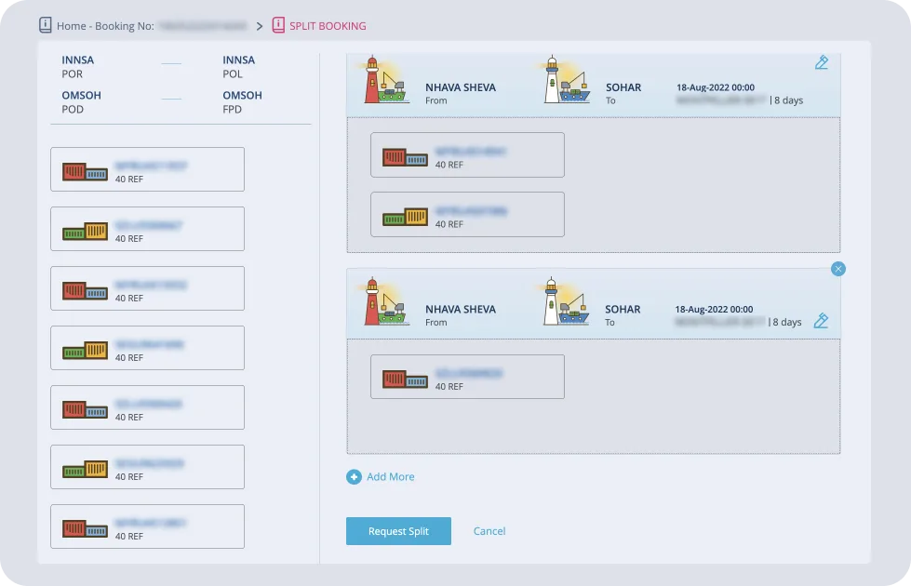Click the OMSOH POD label
The height and width of the screenshot is (586, 911).
81,102
